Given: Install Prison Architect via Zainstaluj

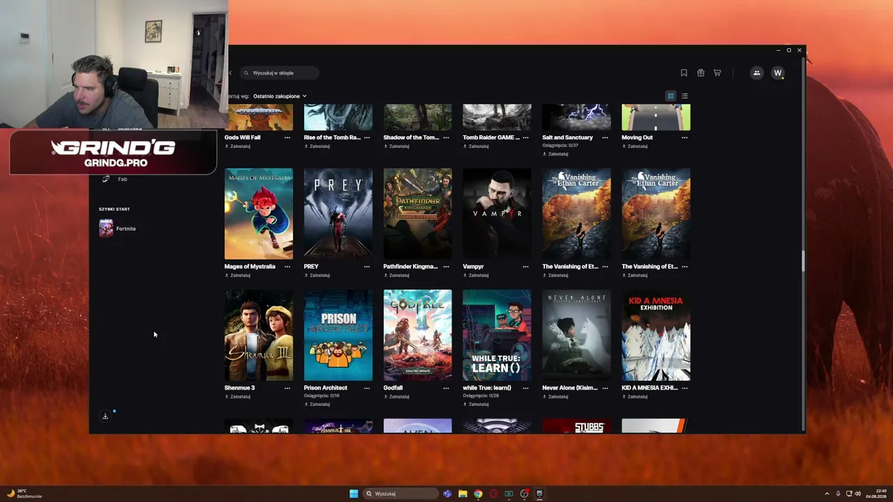Looking at the screenshot, I should [317, 404].
